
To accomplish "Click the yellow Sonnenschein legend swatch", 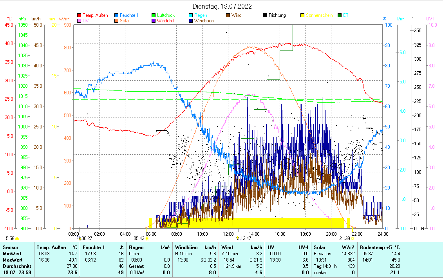I will coord(302,16).
